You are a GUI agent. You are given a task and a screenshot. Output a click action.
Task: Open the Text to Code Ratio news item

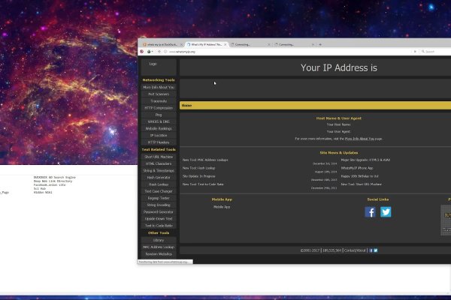(x=203, y=184)
